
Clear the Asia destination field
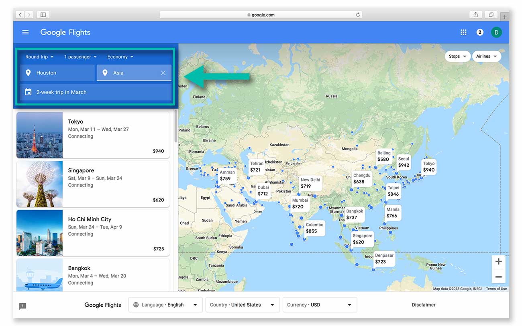pos(163,73)
